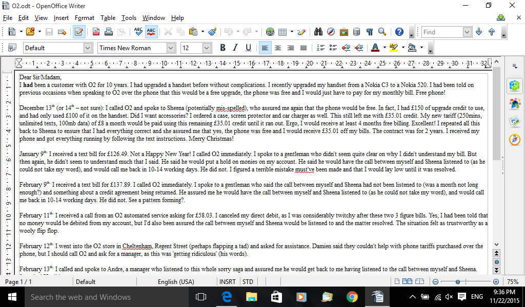Screen dimensions: 525x307
Task: Toggle Nonprinting Characters
Action: click(x=369, y=32)
